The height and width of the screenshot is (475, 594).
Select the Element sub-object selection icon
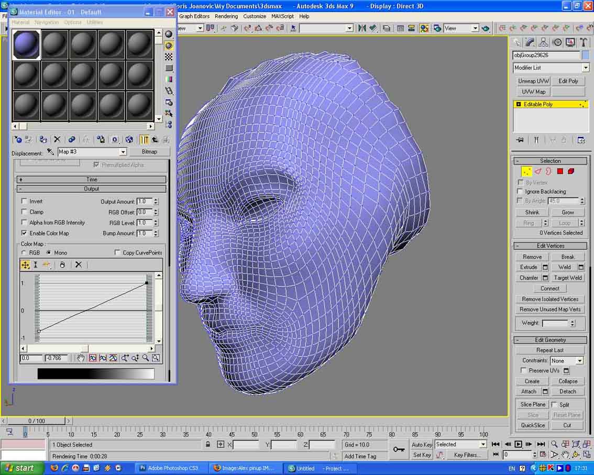(571, 172)
